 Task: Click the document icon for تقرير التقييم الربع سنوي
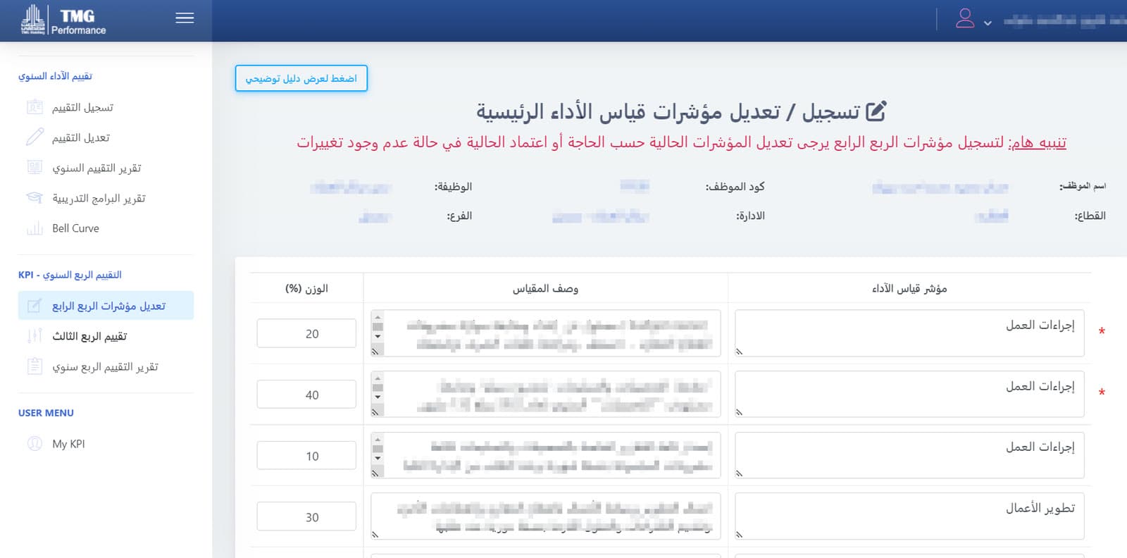point(35,366)
